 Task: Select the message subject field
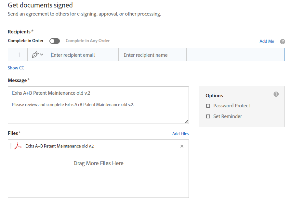(98, 93)
